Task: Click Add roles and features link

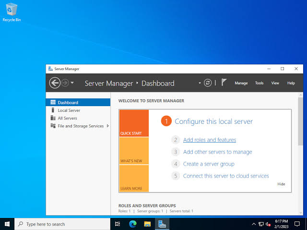Action: (x=210, y=140)
